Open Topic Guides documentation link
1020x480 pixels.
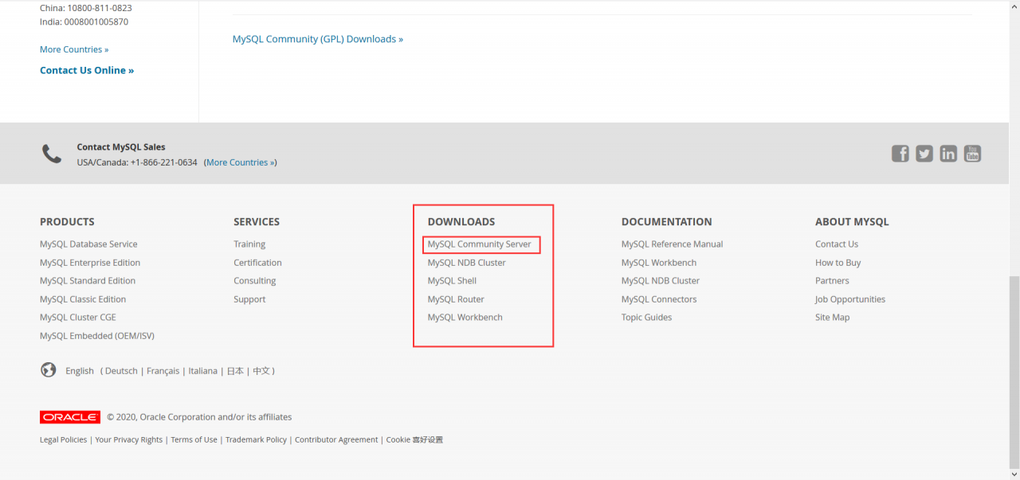click(646, 318)
